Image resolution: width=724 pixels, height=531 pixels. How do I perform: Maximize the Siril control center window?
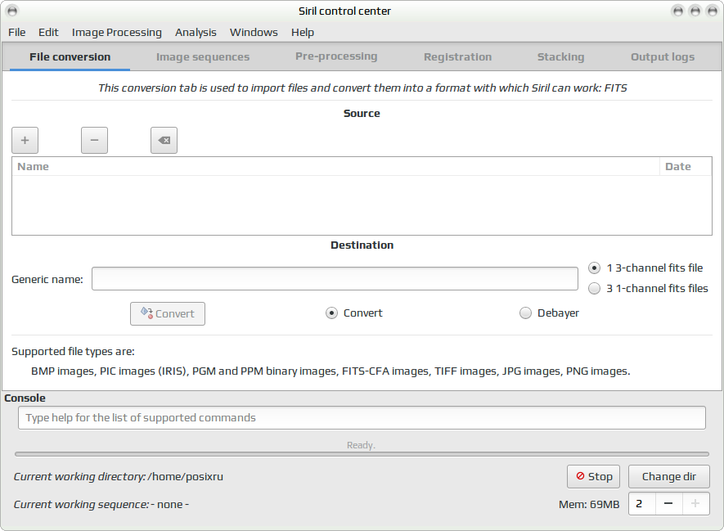click(695, 11)
